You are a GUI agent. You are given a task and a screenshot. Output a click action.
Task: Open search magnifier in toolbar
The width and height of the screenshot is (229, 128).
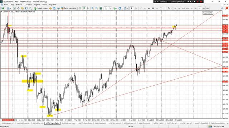(x=222, y=8)
